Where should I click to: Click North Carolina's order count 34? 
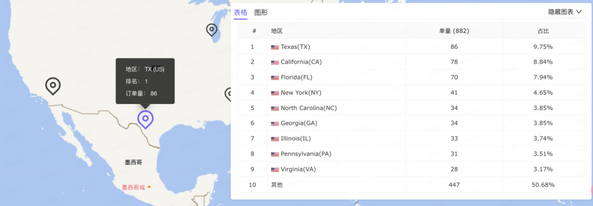coord(454,108)
